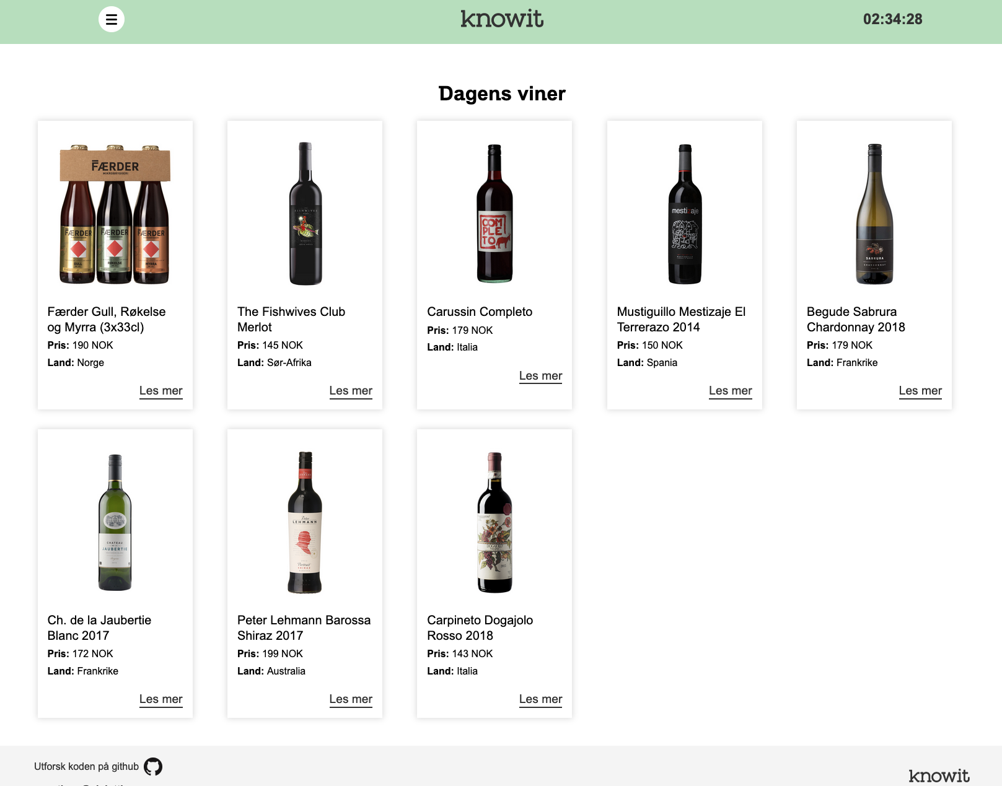This screenshot has width=1002, height=786.
Task: Click the Dagens viner heading
Action: pyautogui.click(x=502, y=94)
